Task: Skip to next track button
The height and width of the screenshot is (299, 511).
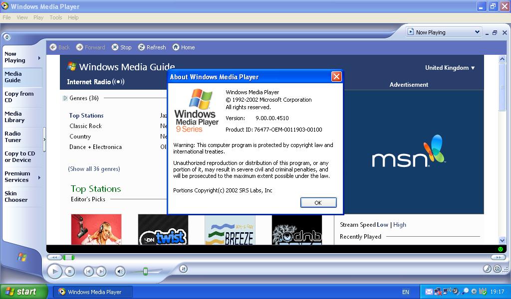Action: (101, 272)
